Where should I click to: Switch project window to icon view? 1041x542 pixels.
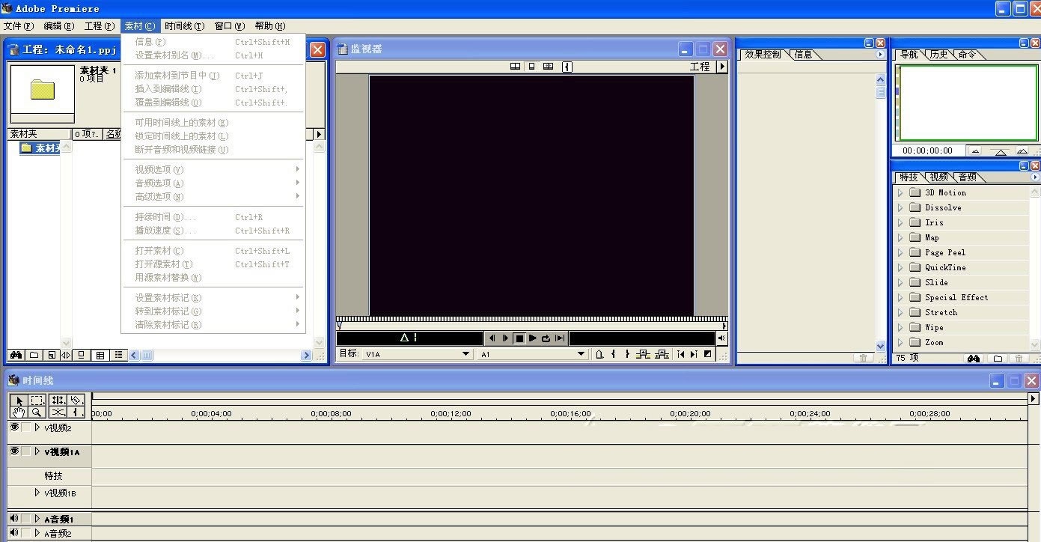(81, 355)
